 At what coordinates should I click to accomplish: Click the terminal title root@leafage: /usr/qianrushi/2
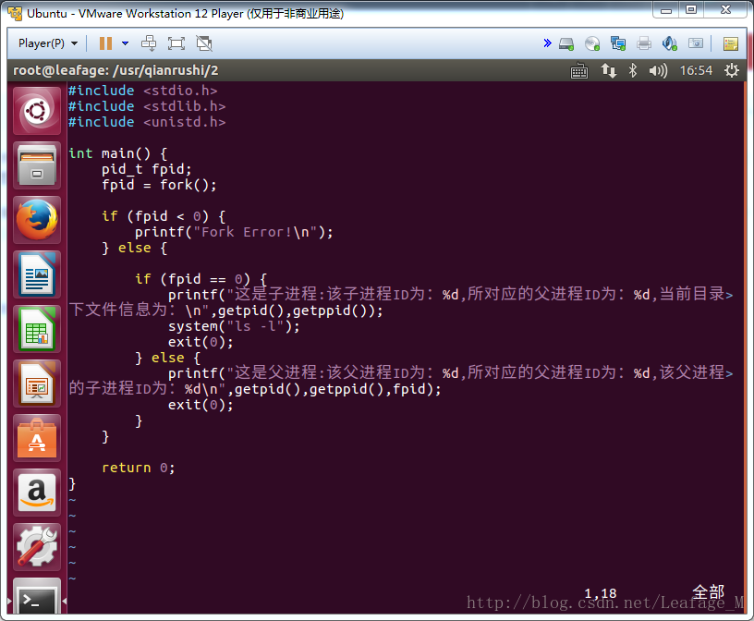click(116, 71)
